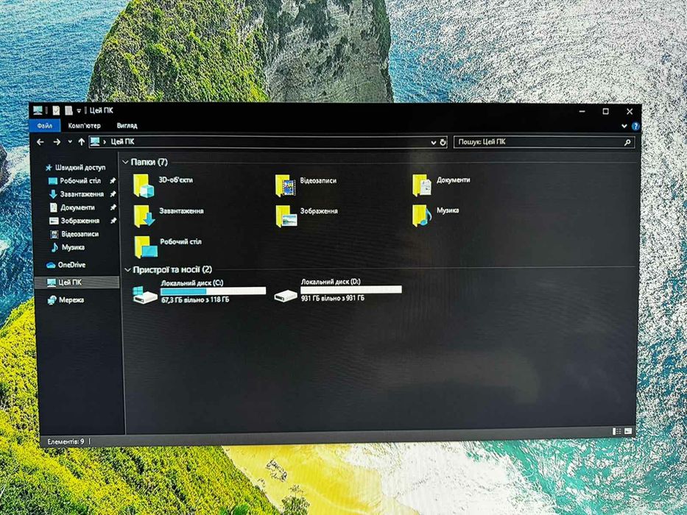Click the C: drive usage bar
The width and height of the screenshot is (687, 515).
(213, 291)
